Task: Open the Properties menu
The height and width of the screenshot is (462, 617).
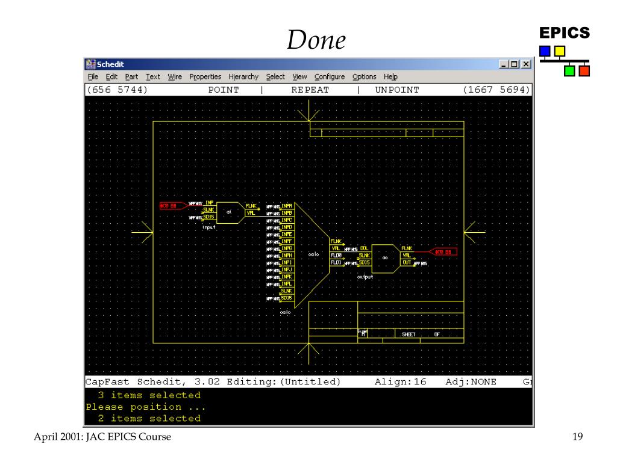Action: point(205,76)
